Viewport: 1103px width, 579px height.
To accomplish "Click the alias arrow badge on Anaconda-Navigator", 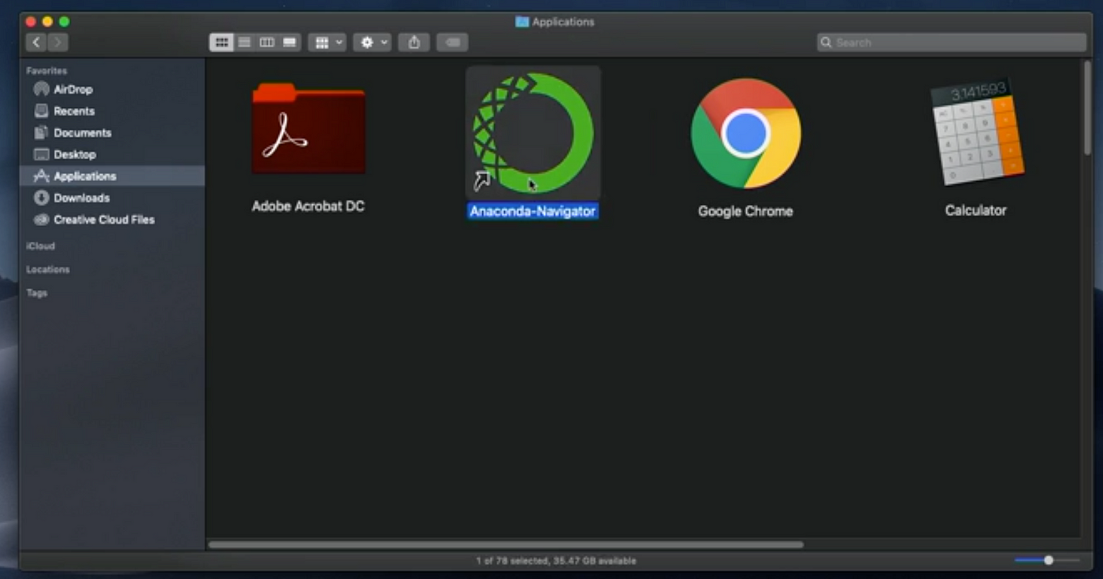I will (x=481, y=181).
